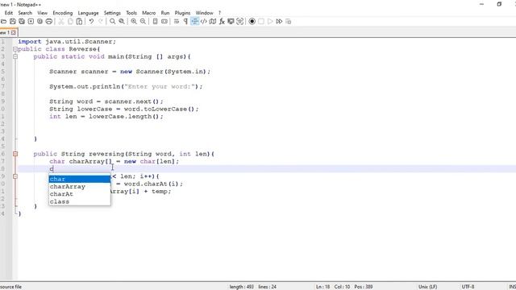Open the ? help menu
The width and height of the screenshot is (516, 290).
point(219,13)
